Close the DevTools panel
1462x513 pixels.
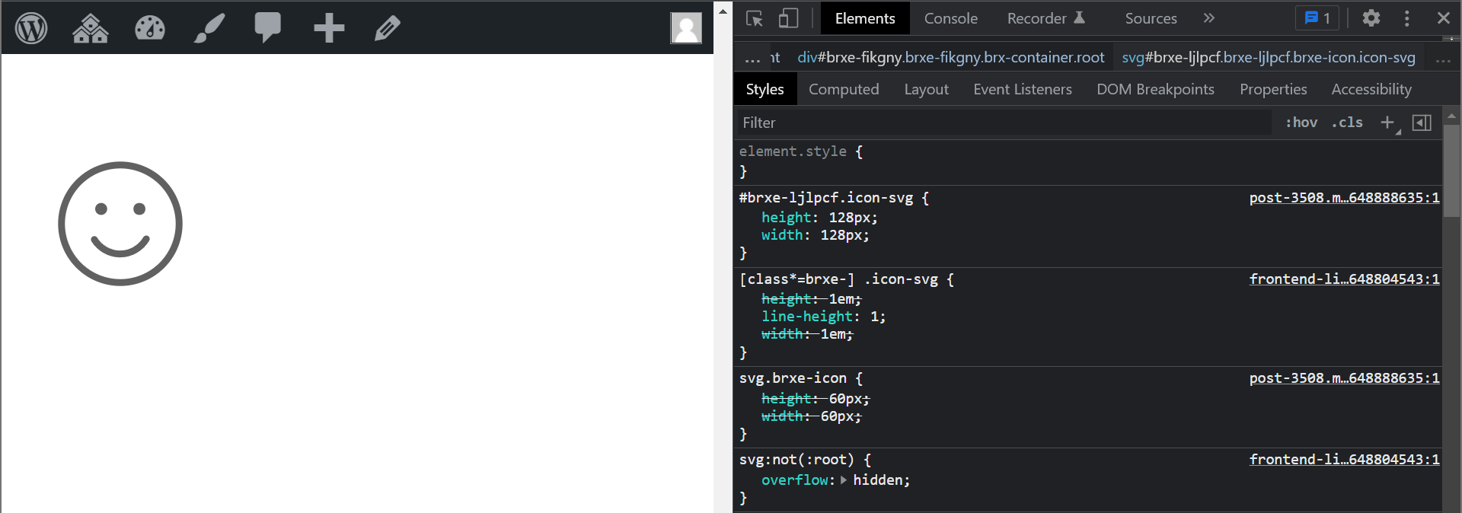pos(1443,18)
